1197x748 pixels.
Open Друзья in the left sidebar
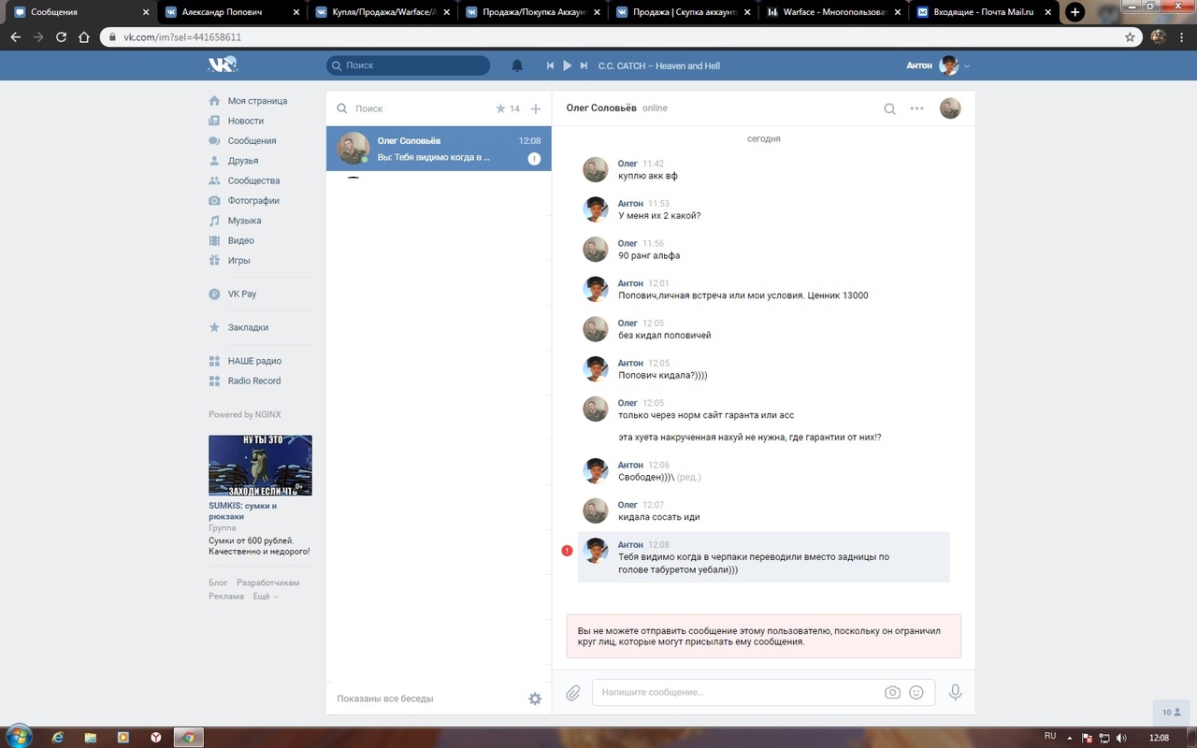pos(242,161)
